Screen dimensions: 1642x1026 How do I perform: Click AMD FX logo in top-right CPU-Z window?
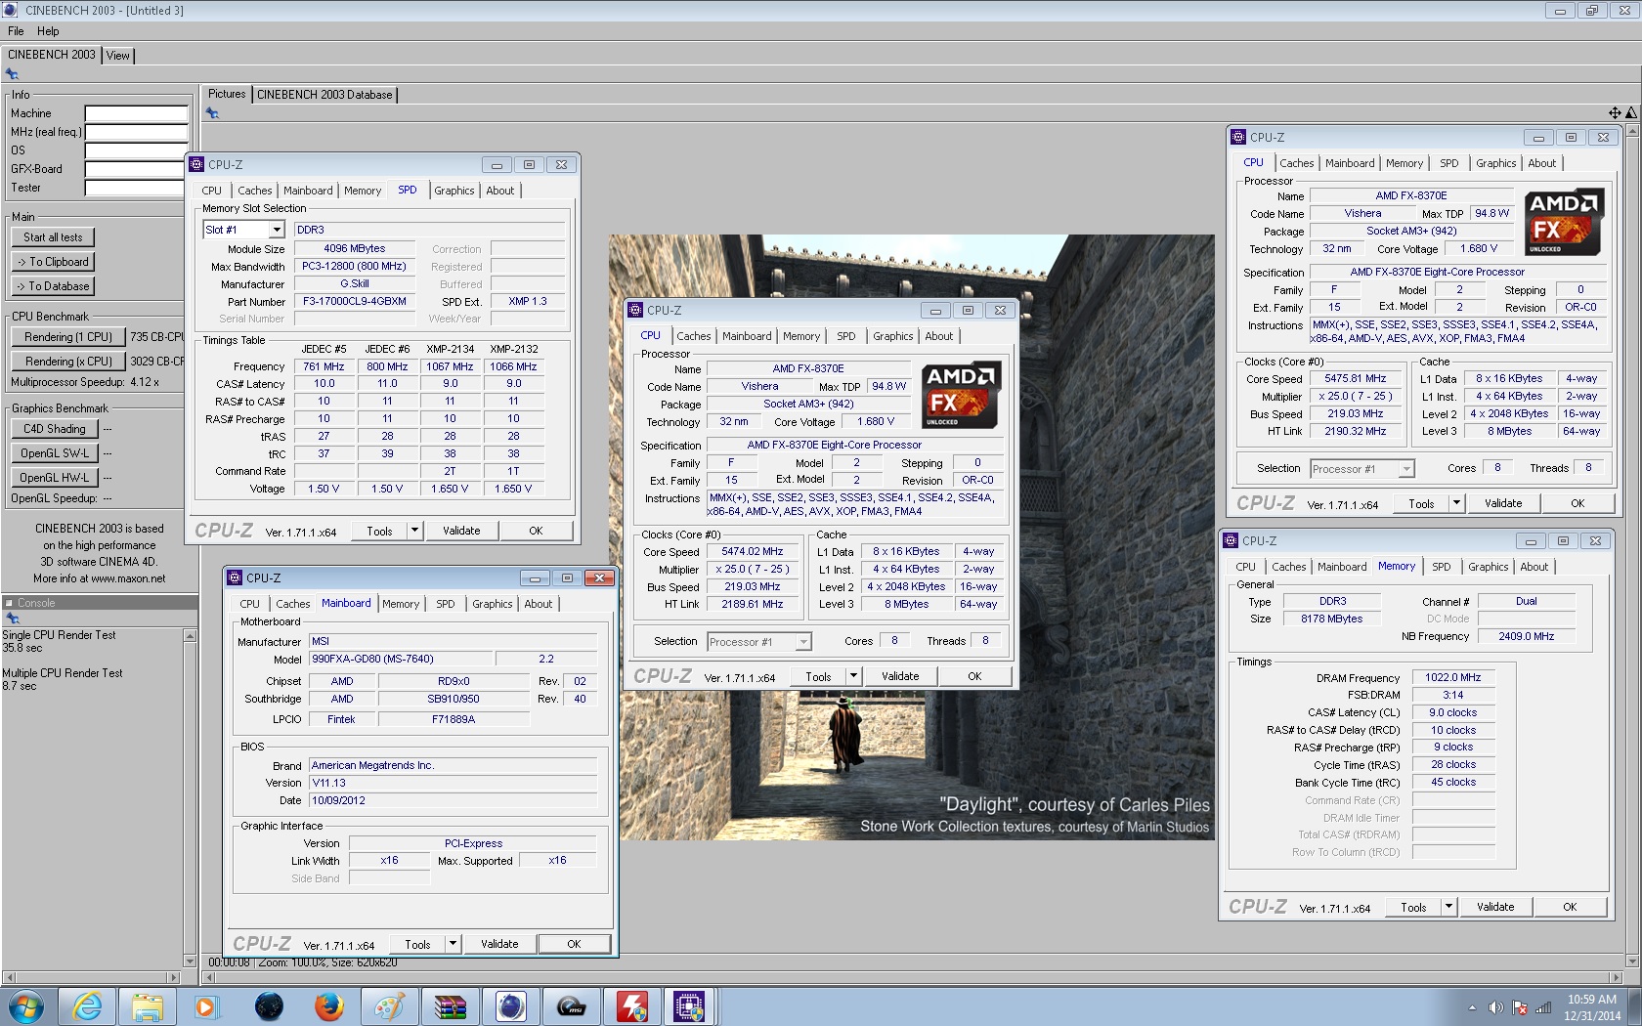coord(1564,223)
